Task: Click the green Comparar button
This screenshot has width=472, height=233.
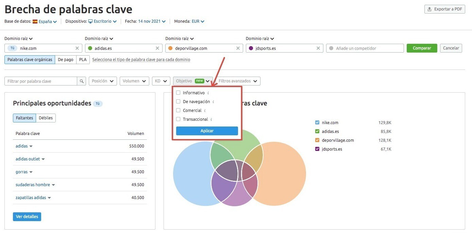Action: point(422,48)
